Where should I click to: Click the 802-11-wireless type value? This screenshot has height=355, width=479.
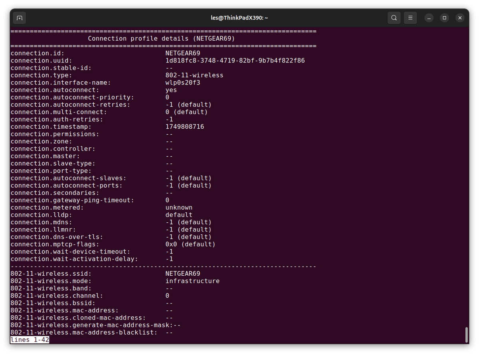click(194, 75)
